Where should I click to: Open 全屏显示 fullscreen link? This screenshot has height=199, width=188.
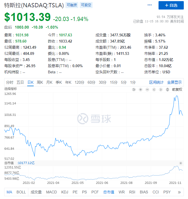(174, 82)
